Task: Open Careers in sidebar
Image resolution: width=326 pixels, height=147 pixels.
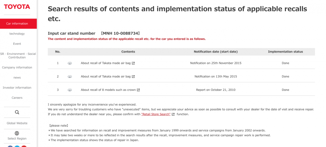Action: click(x=17, y=98)
